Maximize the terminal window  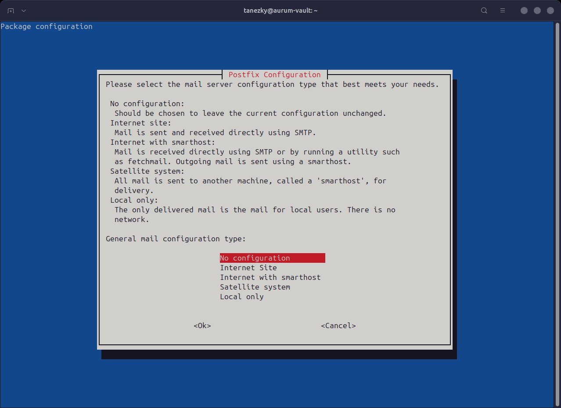pyautogui.click(x=537, y=11)
